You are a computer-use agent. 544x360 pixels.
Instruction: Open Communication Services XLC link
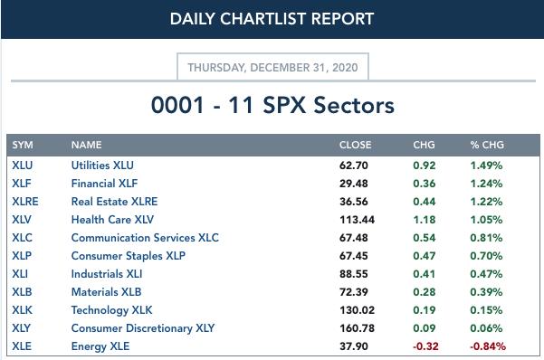(145, 238)
